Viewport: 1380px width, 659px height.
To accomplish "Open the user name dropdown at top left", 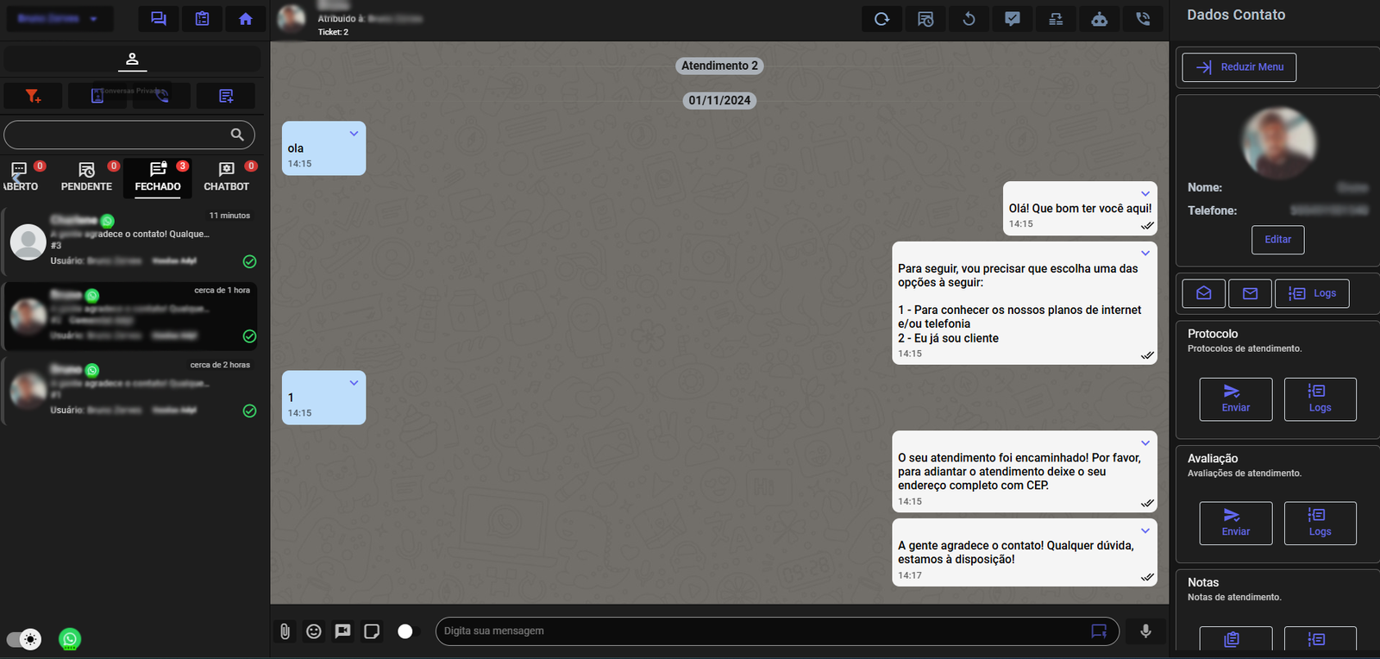I will 58,19.
